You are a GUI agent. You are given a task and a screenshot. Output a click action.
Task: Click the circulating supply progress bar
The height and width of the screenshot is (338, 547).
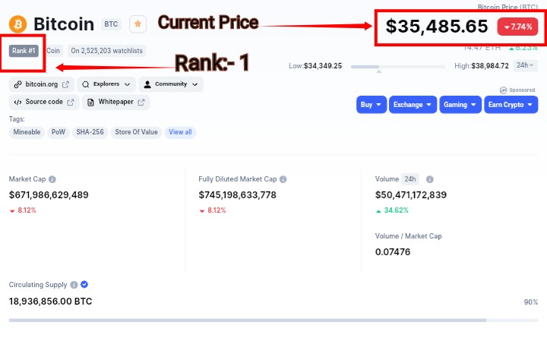[273, 321]
